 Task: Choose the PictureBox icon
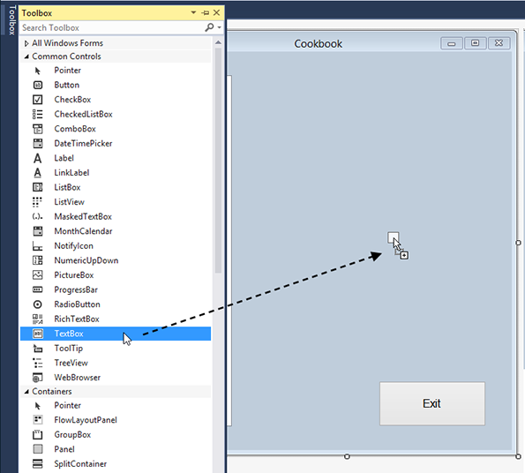coord(37,275)
